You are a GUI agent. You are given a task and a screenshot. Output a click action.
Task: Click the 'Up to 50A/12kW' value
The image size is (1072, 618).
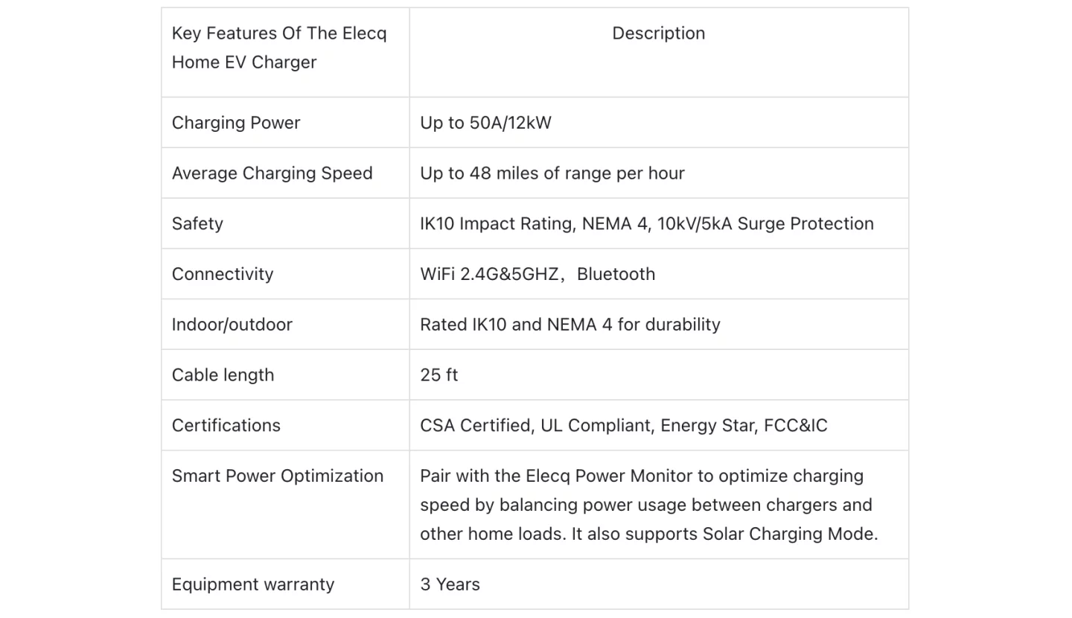point(485,123)
